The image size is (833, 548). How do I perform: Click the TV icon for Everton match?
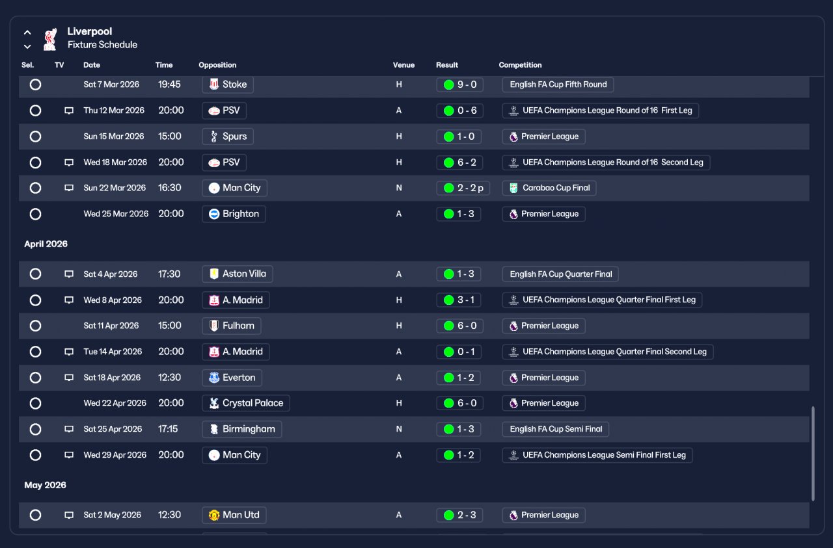(x=69, y=378)
